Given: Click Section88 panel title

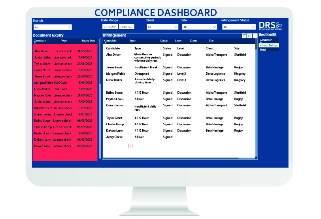Looking at the screenshot, I should pyautogui.click(x=267, y=35).
